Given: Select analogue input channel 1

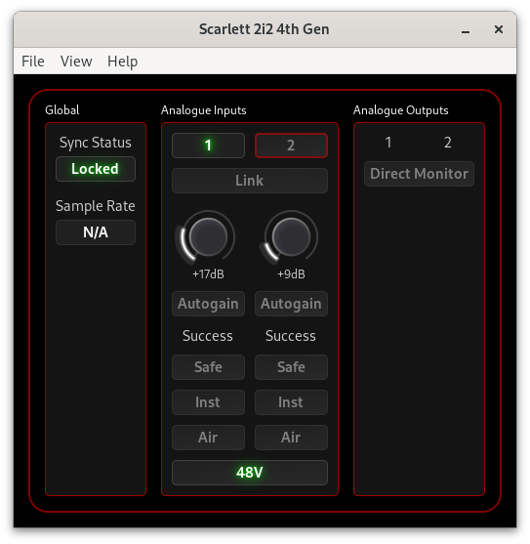Looking at the screenshot, I should tap(208, 146).
